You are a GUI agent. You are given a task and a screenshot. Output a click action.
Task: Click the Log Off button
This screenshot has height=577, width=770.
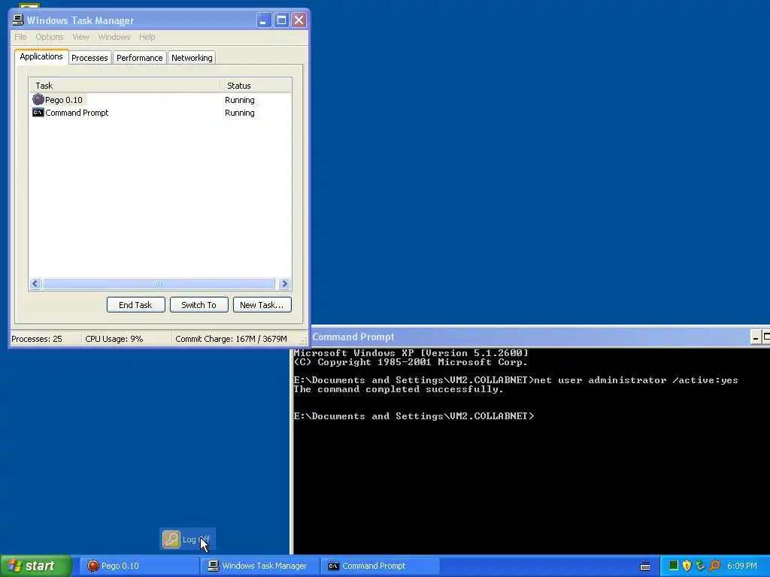click(187, 539)
